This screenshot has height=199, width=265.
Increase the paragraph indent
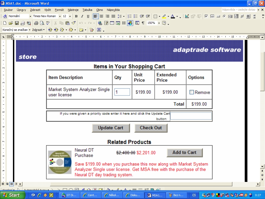148,16
